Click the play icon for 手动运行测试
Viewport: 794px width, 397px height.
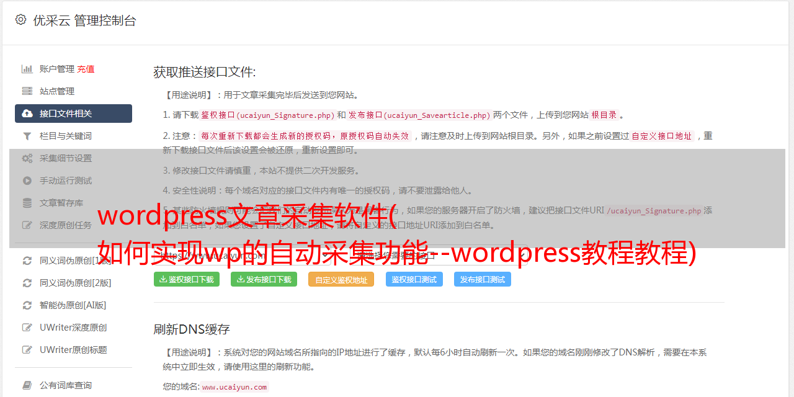27,181
